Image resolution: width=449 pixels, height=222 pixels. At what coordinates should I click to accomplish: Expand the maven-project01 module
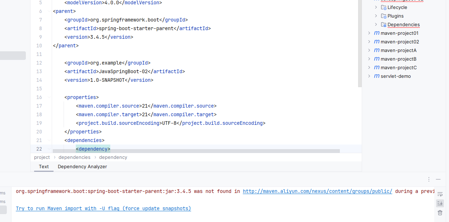pos(369,33)
